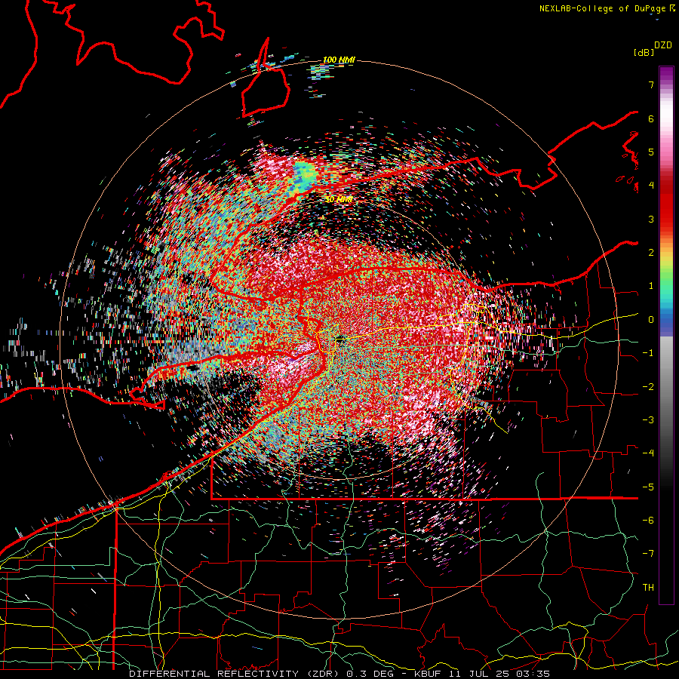
Task: Click the 7 tick label on the color scale
Action: [x=651, y=84]
